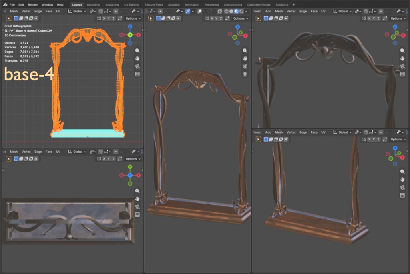Toggle proportional editing in the front orthographic viewport
The height and width of the screenshot is (274, 410).
click(116, 11)
